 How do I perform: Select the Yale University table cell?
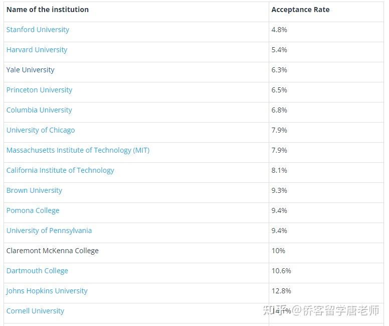[x=30, y=70]
